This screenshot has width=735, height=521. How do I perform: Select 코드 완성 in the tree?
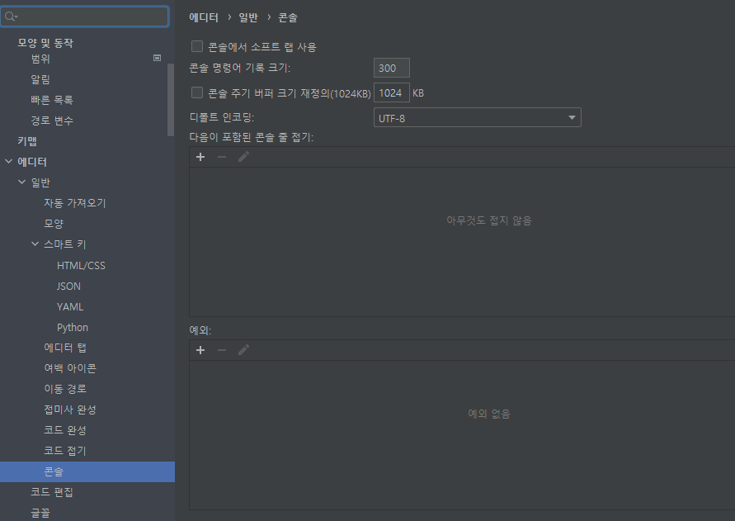[x=65, y=430]
